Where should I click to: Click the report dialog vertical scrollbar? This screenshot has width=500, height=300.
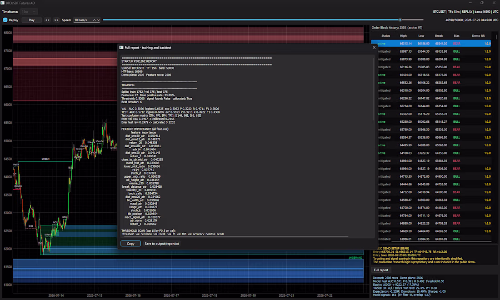click(x=373, y=89)
